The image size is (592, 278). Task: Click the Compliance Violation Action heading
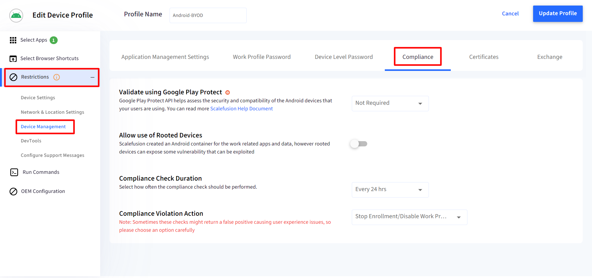coord(161,214)
